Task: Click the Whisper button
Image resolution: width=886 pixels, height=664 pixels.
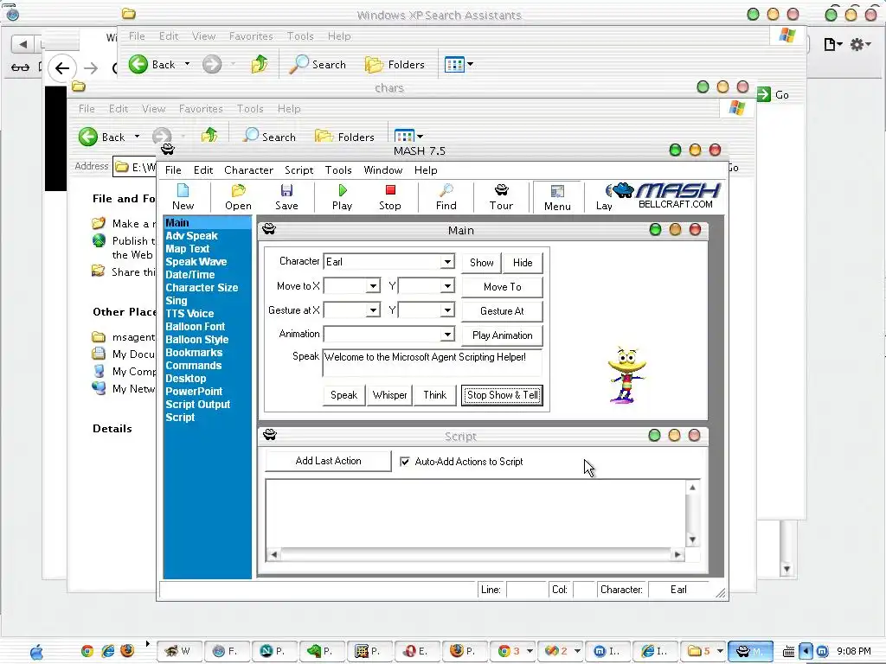Action: [389, 395]
